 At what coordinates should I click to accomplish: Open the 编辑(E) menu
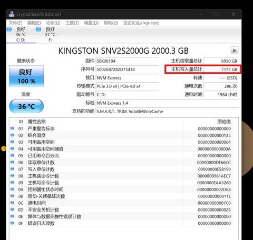point(34,23)
